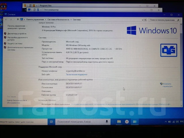
Task: Open Дополнительные параметры системы link
Action: pyautogui.click(x=20, y=49)
